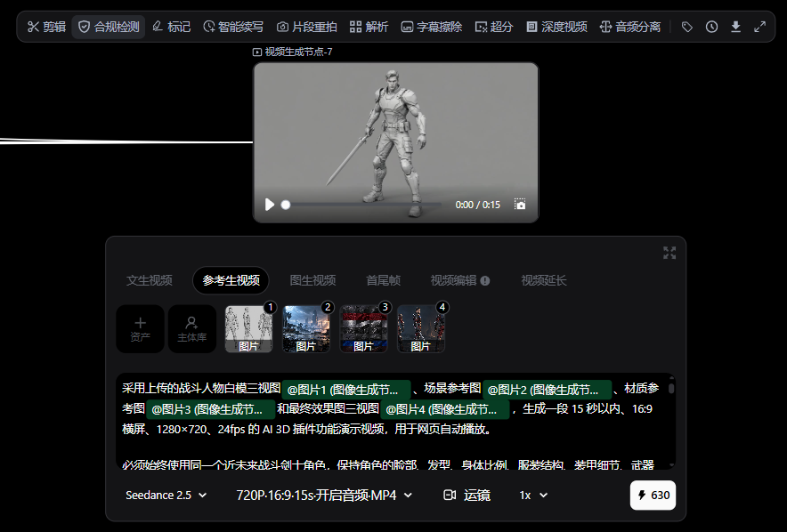Click the prompt text input area
This screenshot has width=787, height=532.
pos(394,421)
